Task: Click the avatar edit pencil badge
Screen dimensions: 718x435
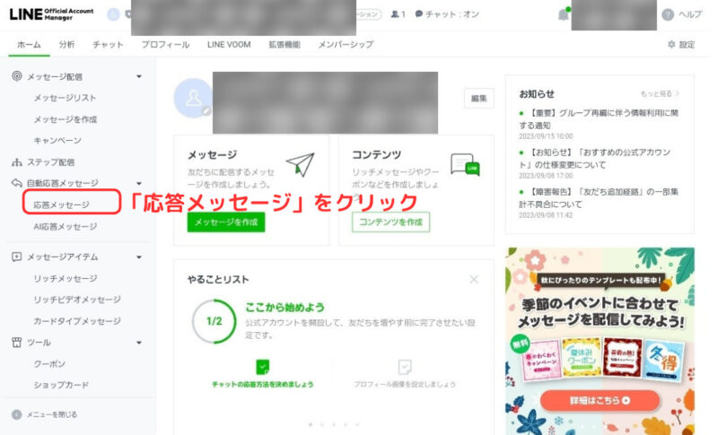Action: (x=207, y=110)
